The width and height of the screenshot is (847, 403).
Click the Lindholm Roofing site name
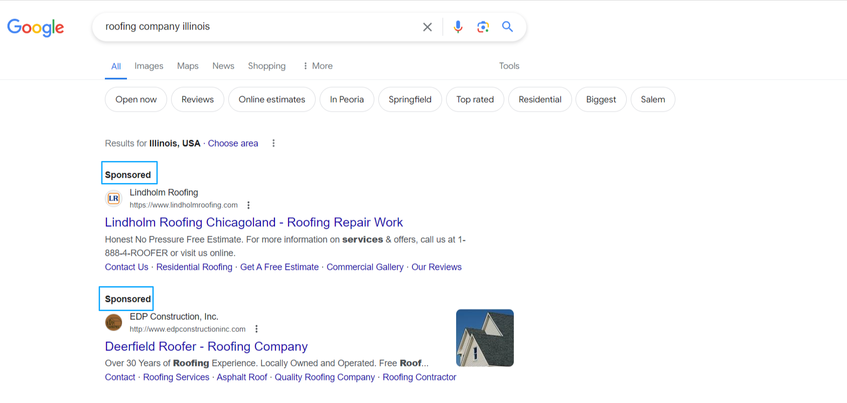[x=164, y=192]
